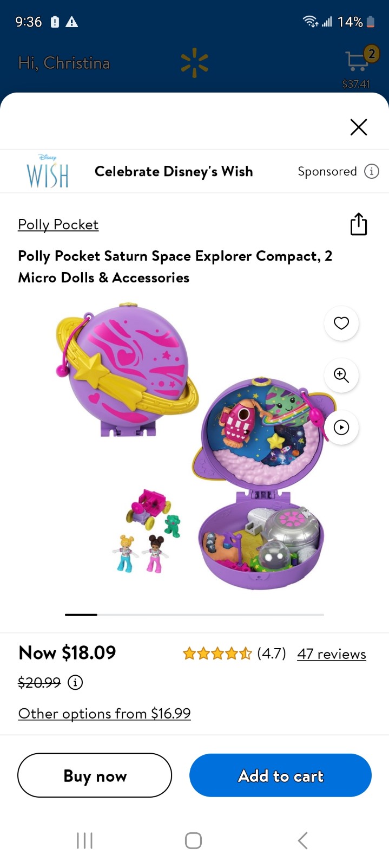The image size is (389, 867).
Task: Close the product detail sheet
Action: pos(359,127)
